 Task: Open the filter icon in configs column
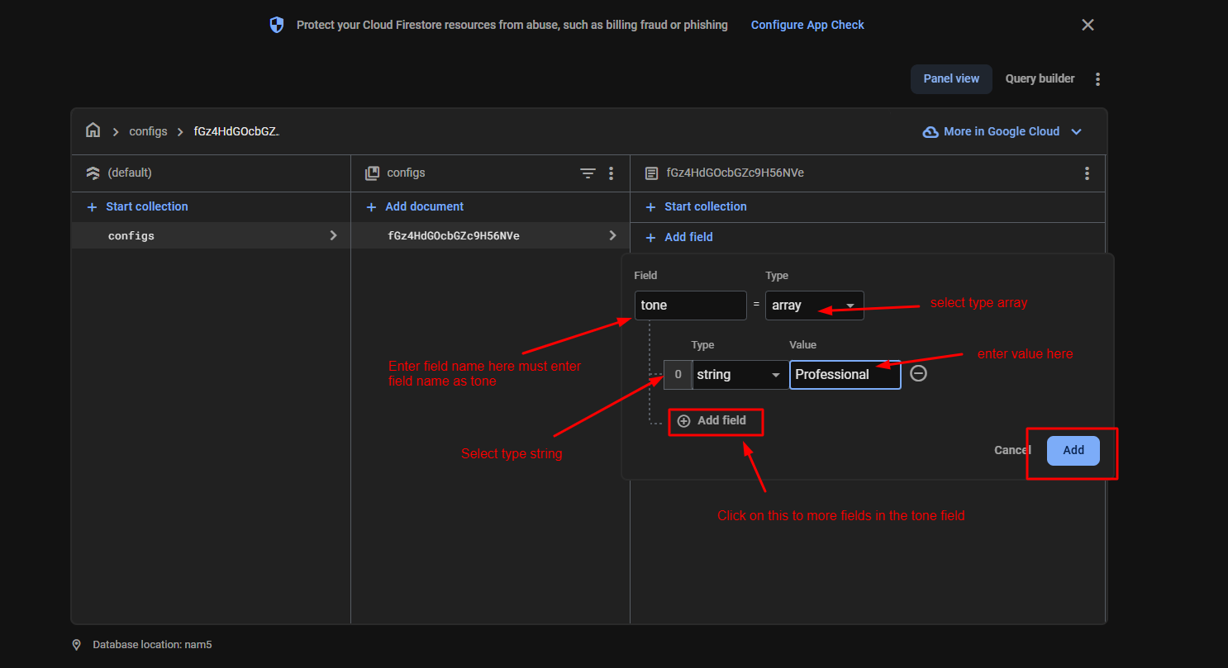coord(588,173)
